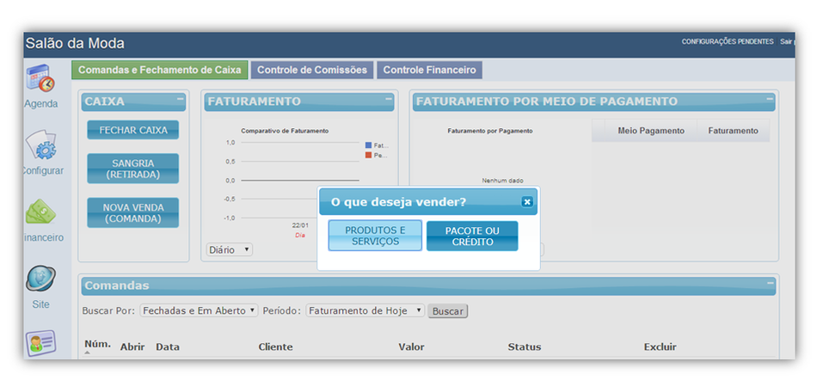Screen dimensions: 817x386
Task: Click the red legend swatch in chart
Action: coord(368,156)
